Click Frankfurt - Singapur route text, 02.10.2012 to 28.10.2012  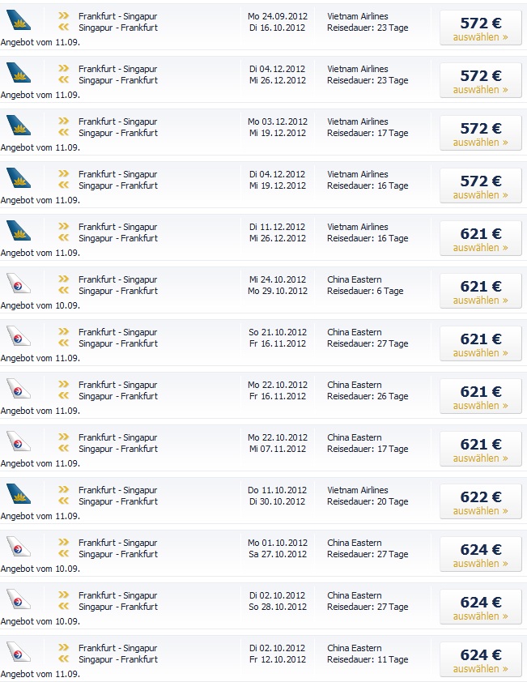click(x=118, y=595)
